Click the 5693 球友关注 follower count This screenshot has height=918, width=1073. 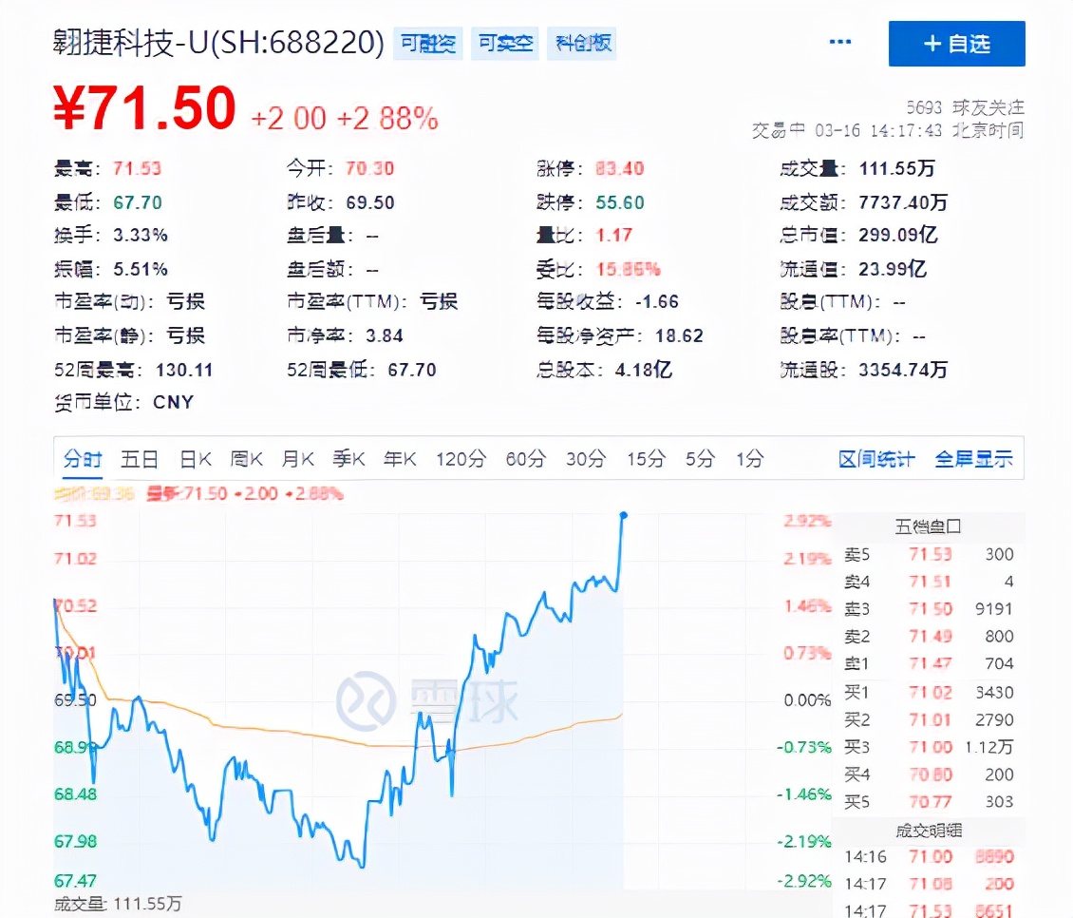click(x=965, y=107)
